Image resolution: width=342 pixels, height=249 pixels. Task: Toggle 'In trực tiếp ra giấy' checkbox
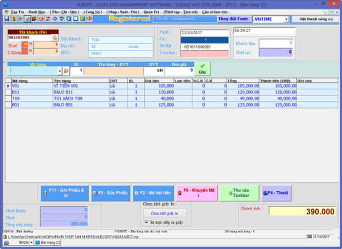[147, 222]
